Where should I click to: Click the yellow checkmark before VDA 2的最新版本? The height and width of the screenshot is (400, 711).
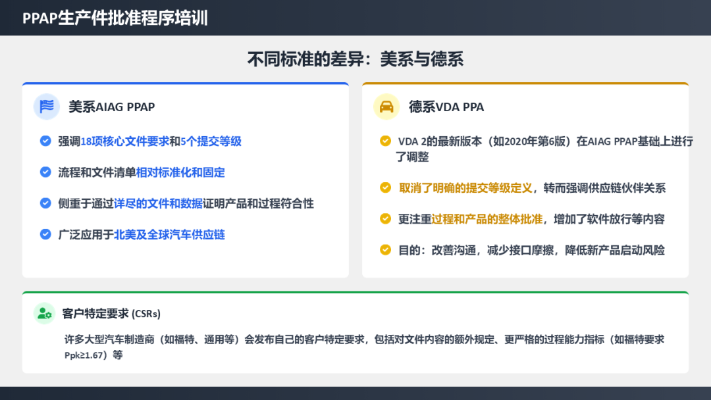[385, 141]
